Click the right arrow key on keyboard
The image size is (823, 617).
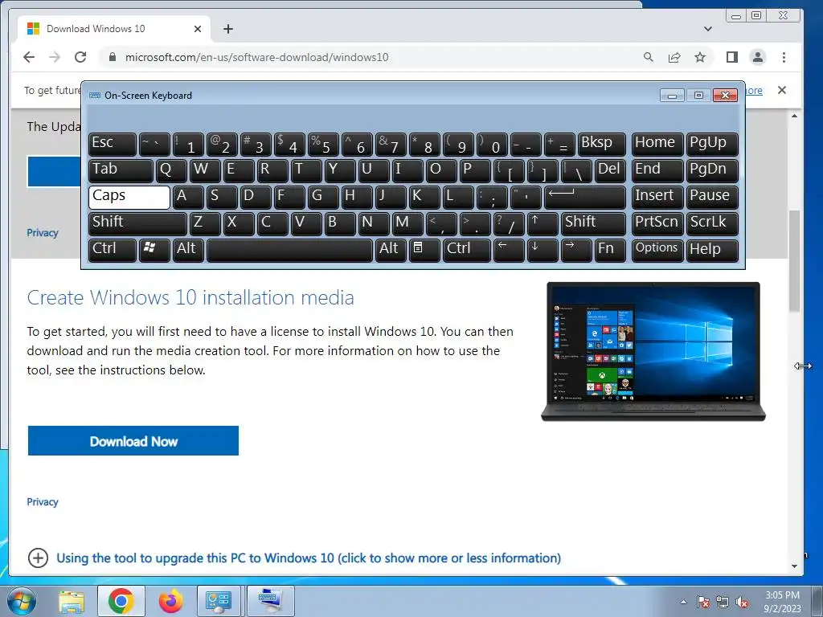point(576,251)
